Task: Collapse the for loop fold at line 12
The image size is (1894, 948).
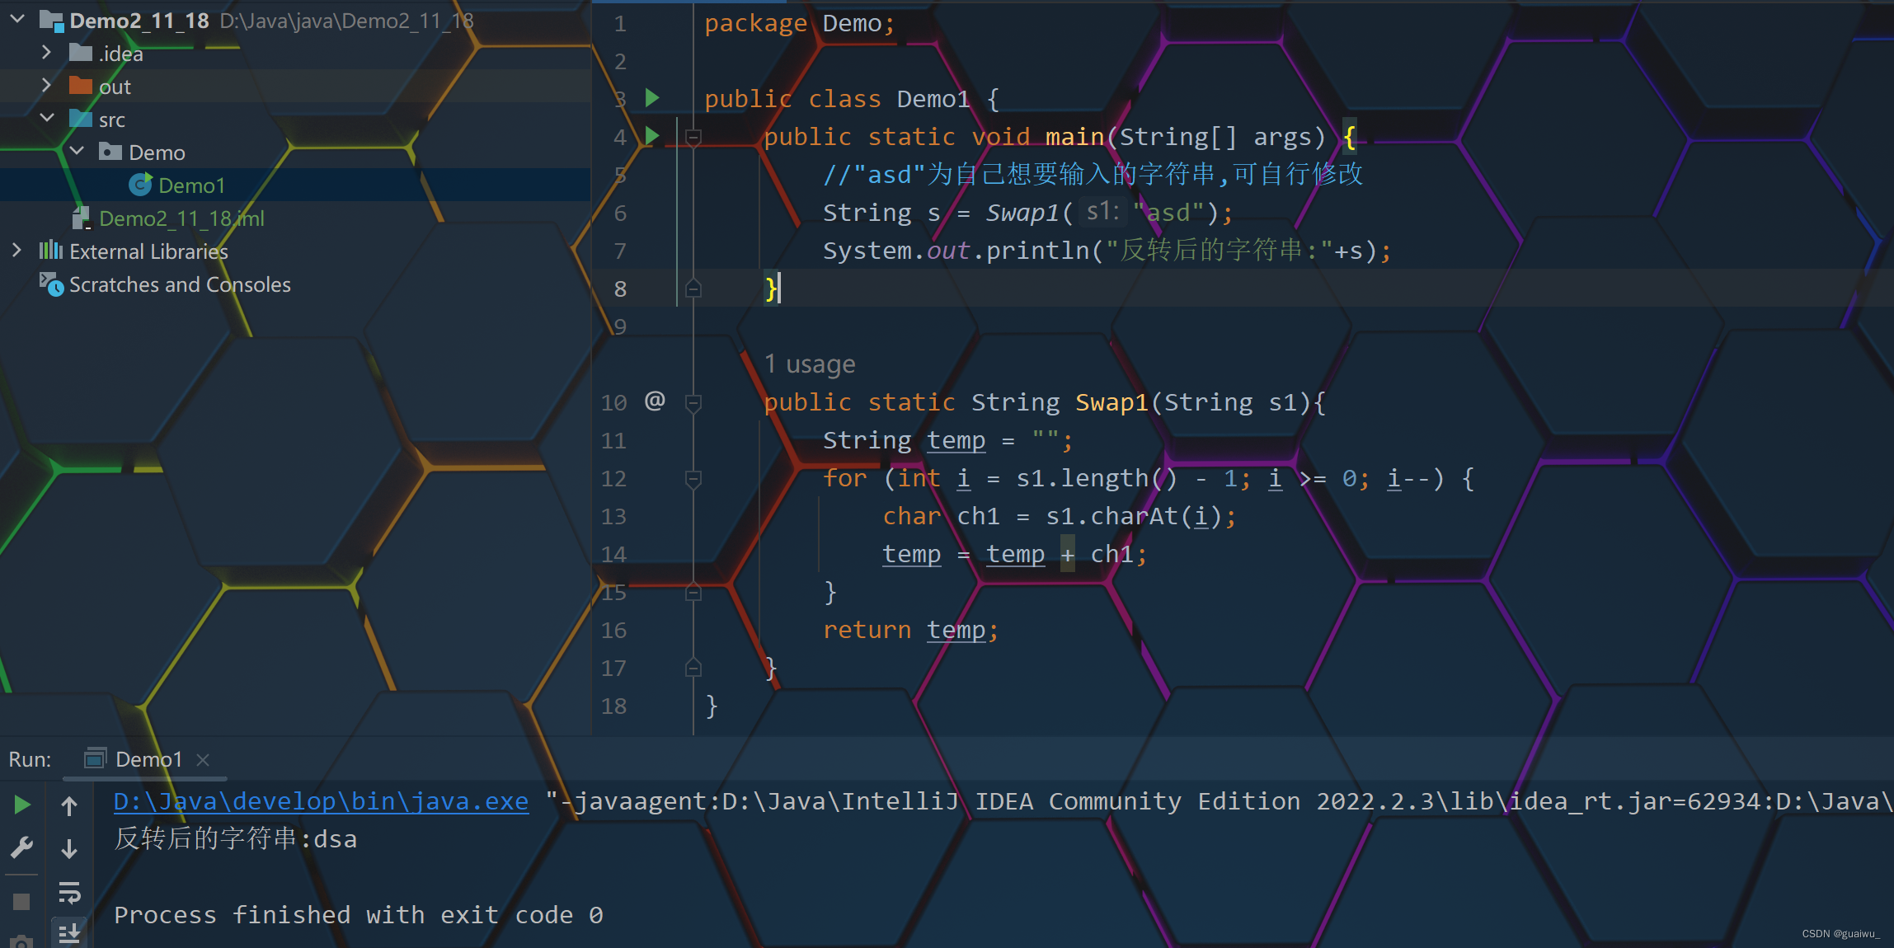Action: click(693, 478)
